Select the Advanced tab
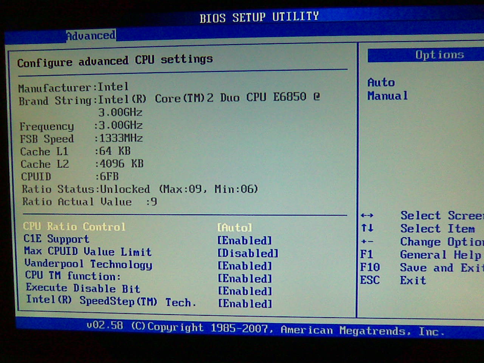Image resolution: width=484 pixels, height=363 pixels. point(91,36)
